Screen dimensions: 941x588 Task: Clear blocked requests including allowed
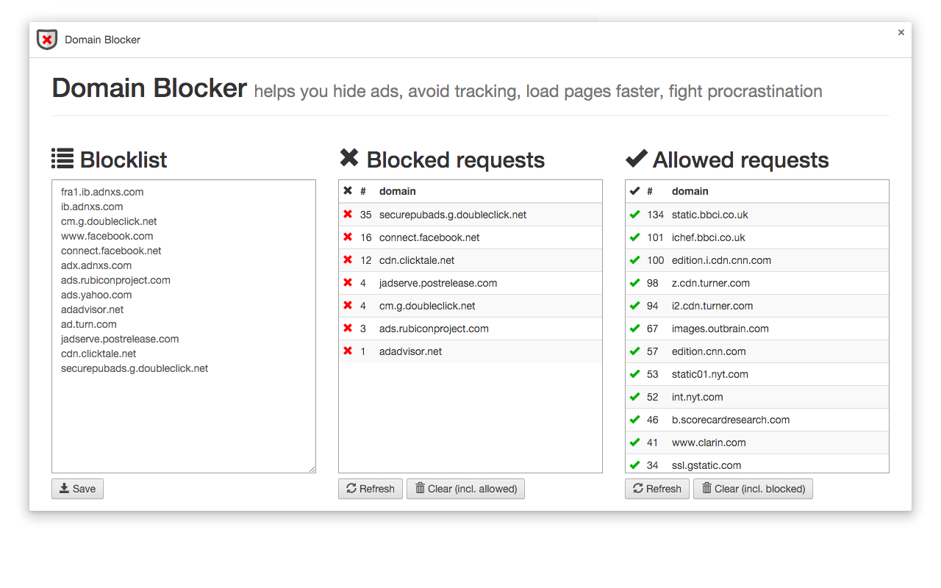[x=465, y=488]
